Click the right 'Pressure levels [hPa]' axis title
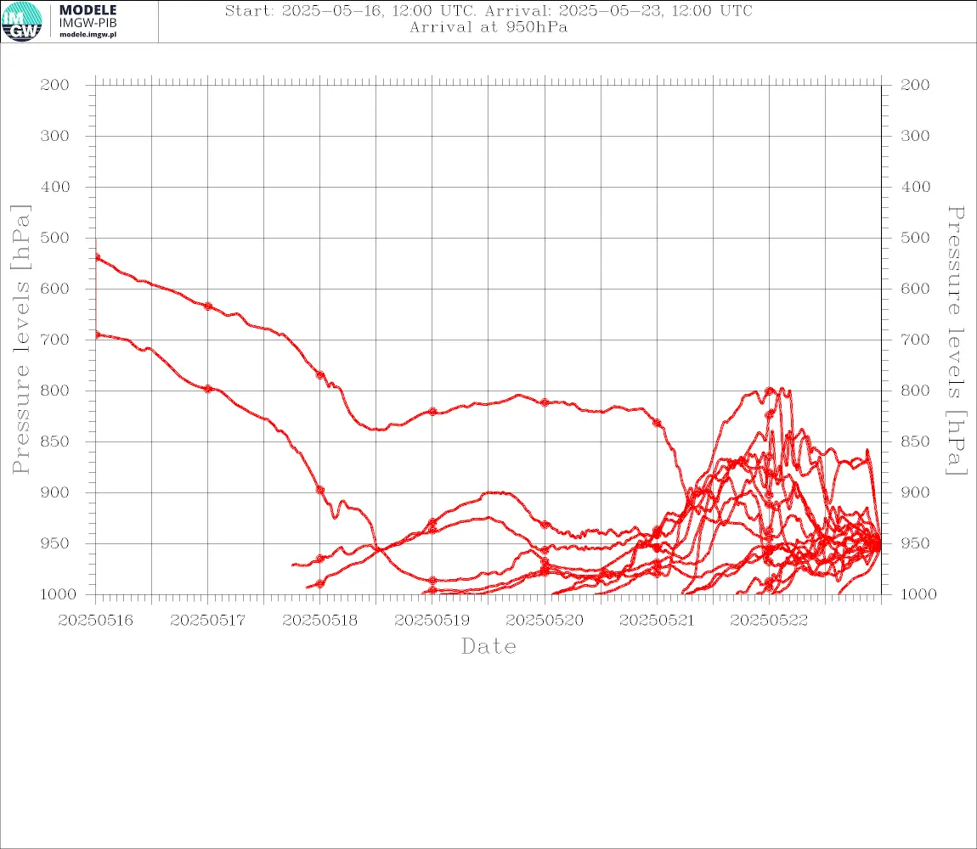This screenshot has height=849, width=977. tap(956, 340)
